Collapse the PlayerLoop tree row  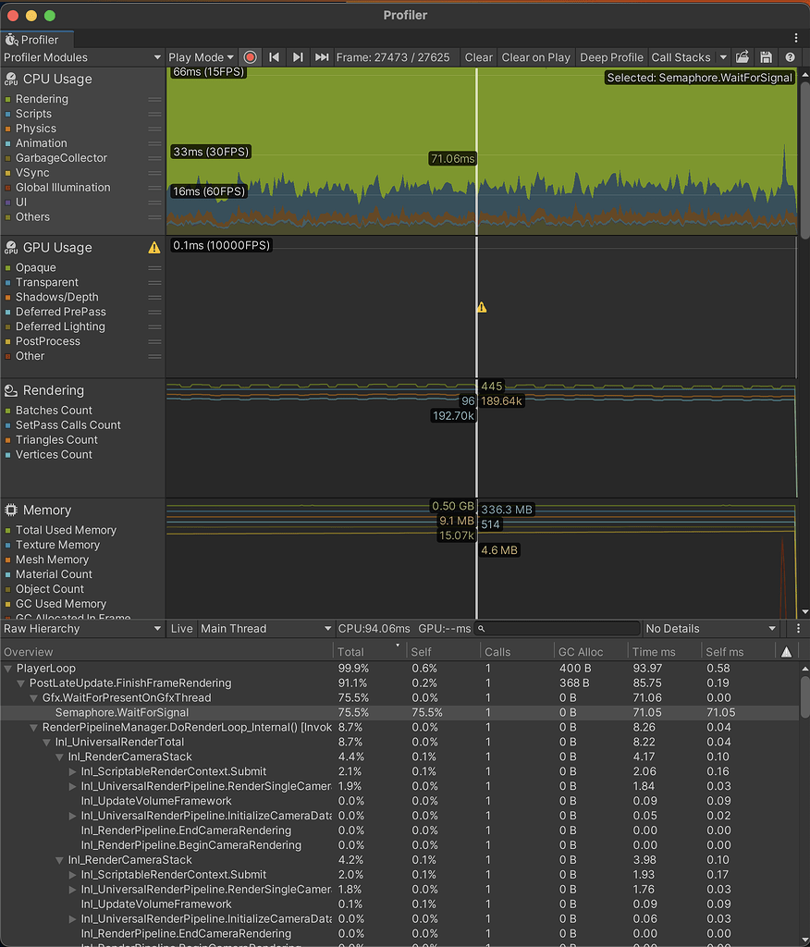click(x=9, y=668)
